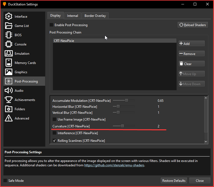This screenshot has width=214, height=187.
Task: Click the Accumulate Modulation value 0.65
Action: coord(160,101)
